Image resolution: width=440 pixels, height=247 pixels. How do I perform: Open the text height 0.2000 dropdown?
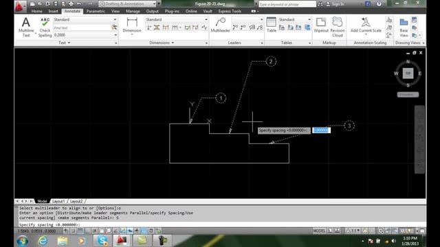point(115,35)
